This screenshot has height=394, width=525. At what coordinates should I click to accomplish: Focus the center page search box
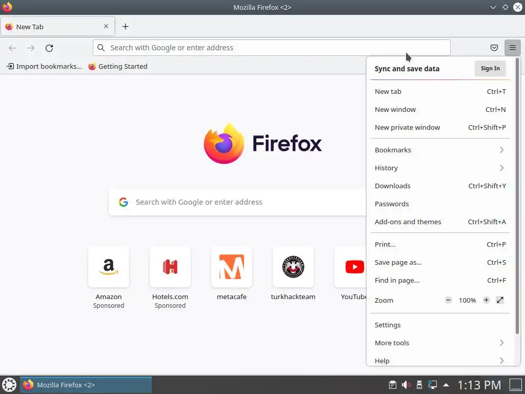[237, 202]
